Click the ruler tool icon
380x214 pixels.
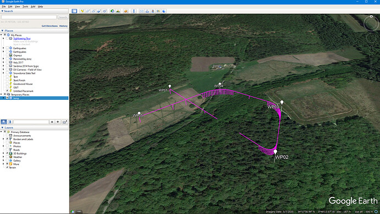(x=134, y=11)
